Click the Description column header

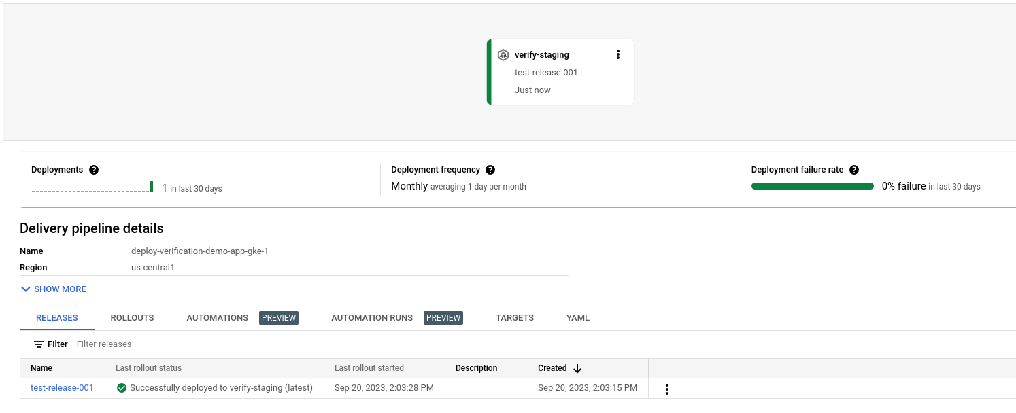click(476, 368)
